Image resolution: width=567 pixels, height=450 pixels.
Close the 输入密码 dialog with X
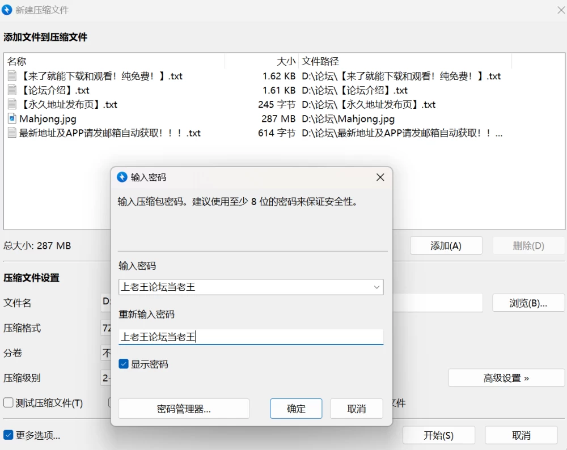[x=380, y=177]
